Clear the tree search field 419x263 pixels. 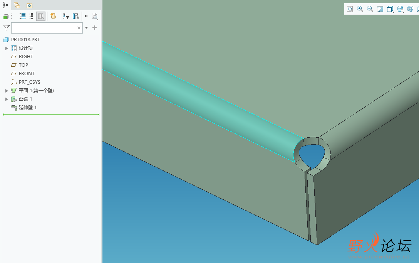(x=79, y=28)
